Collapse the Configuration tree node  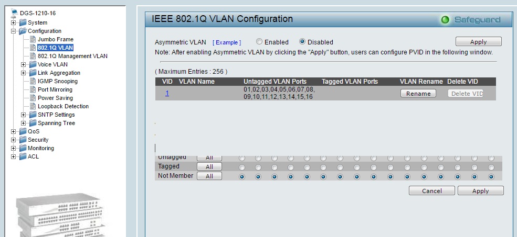pyautogui.click(x=13, y=31)
